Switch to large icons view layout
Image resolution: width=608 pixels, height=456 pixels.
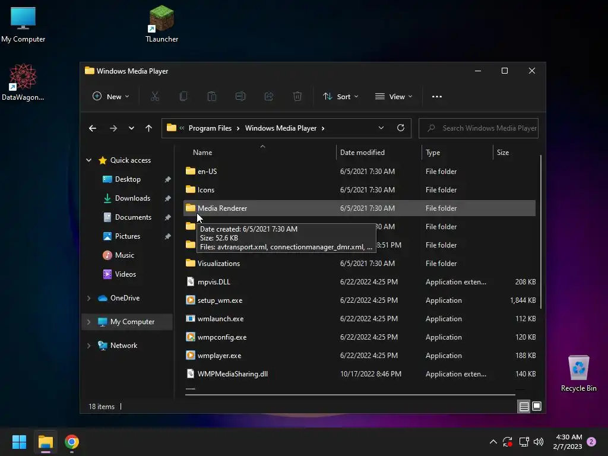[537, 406]
